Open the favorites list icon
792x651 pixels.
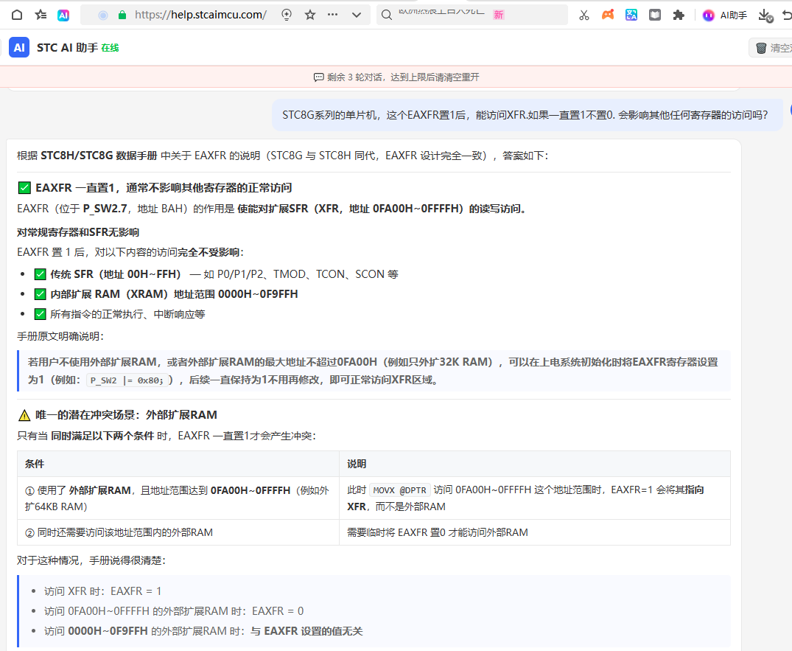click(41, 15)
